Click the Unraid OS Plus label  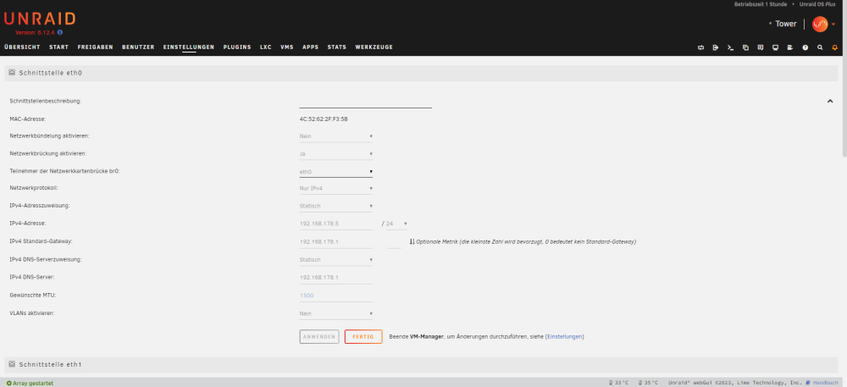point(817,4)
